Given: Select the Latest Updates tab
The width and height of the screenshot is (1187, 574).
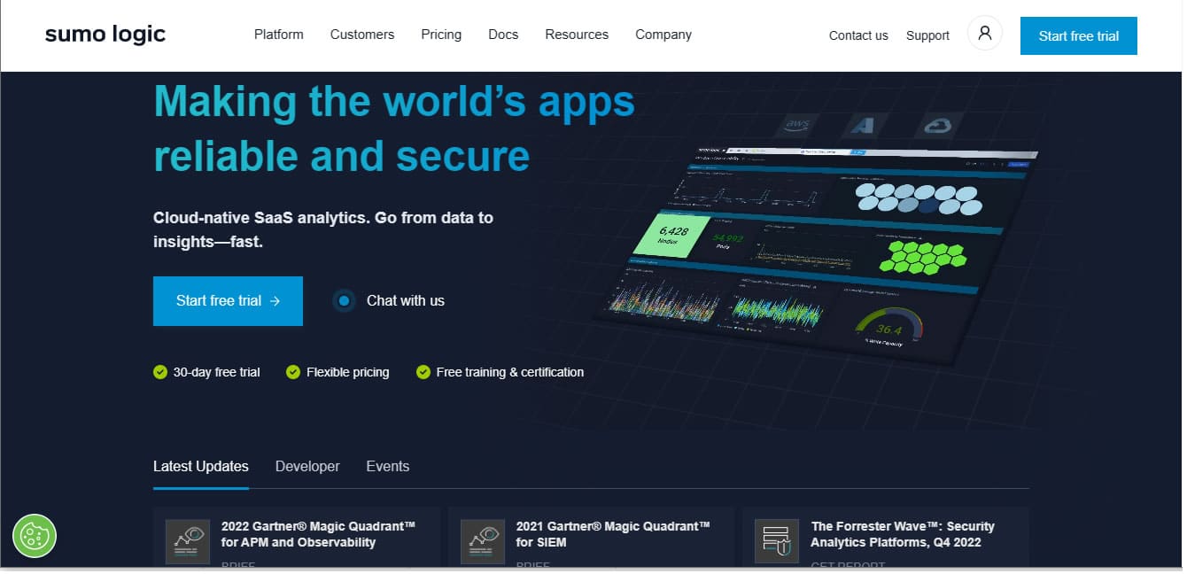Looking at the screenshot, I should pyautogui.click(x=201, y=467).
